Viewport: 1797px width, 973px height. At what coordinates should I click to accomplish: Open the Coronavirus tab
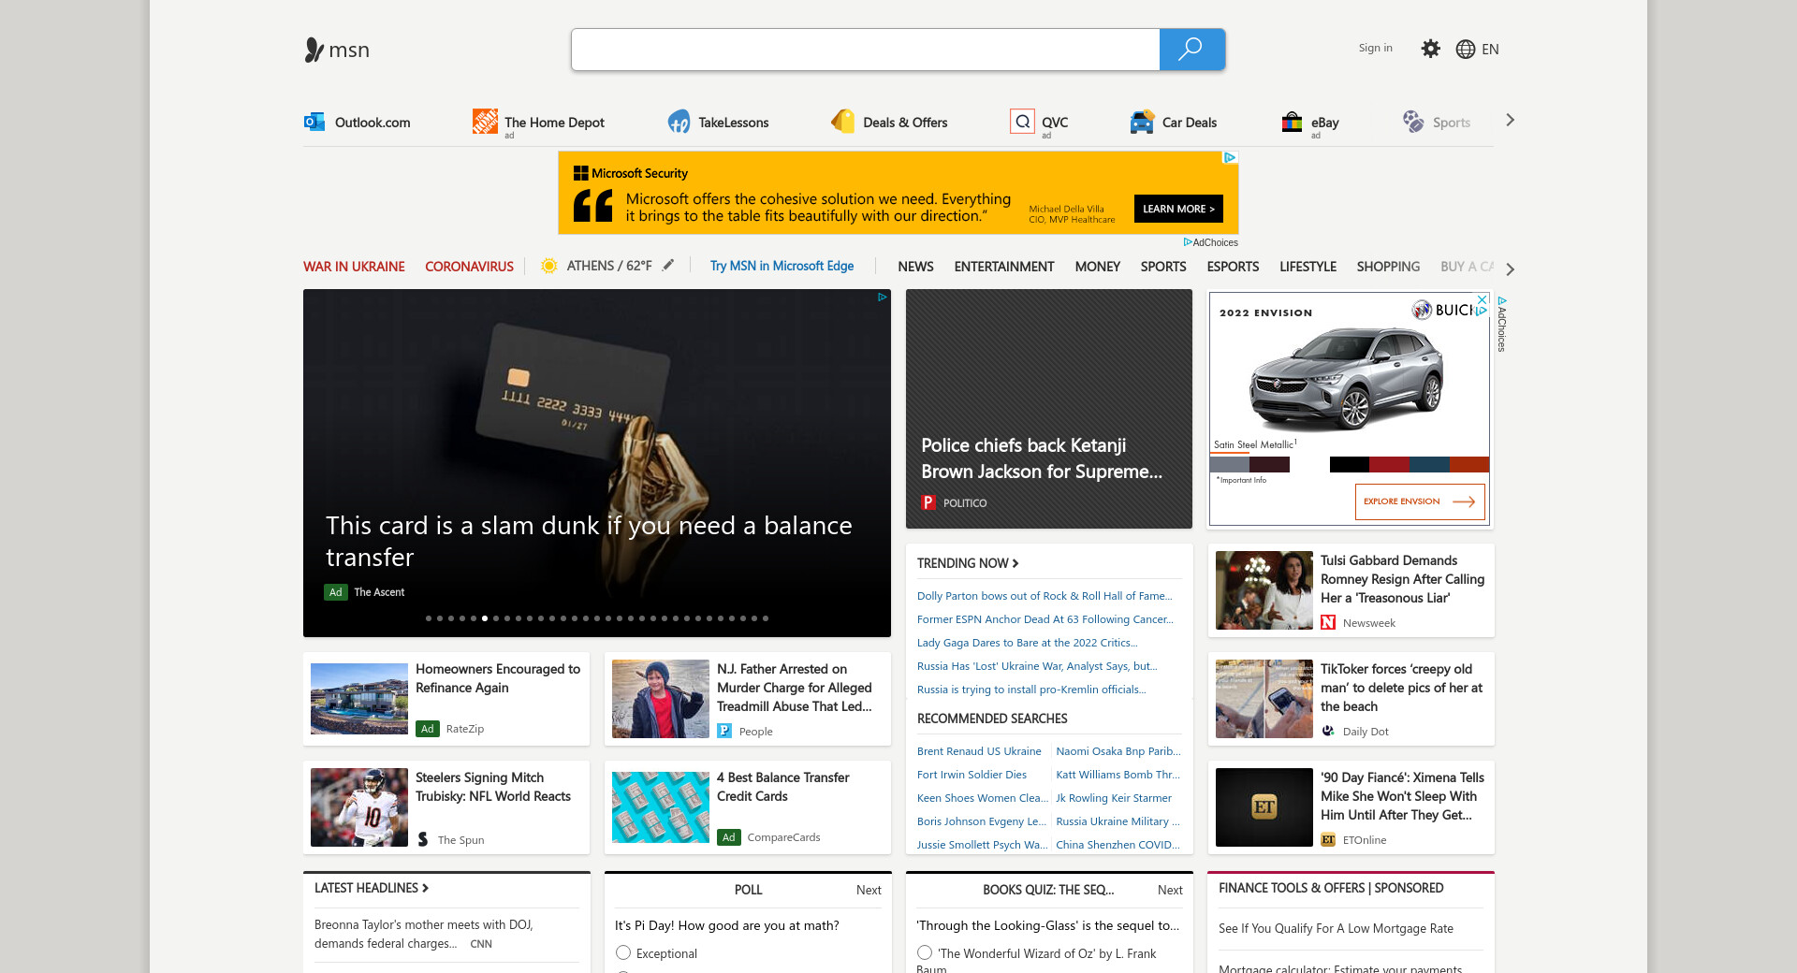coord(469,267)
